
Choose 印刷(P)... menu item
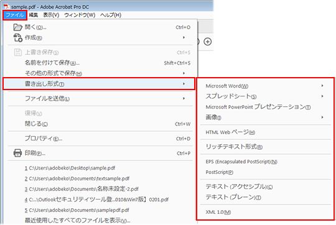click(x=100, y=153)
